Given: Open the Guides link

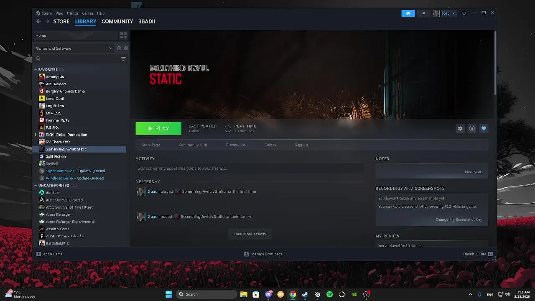Looking at the screenshot, I should point(270,145).
